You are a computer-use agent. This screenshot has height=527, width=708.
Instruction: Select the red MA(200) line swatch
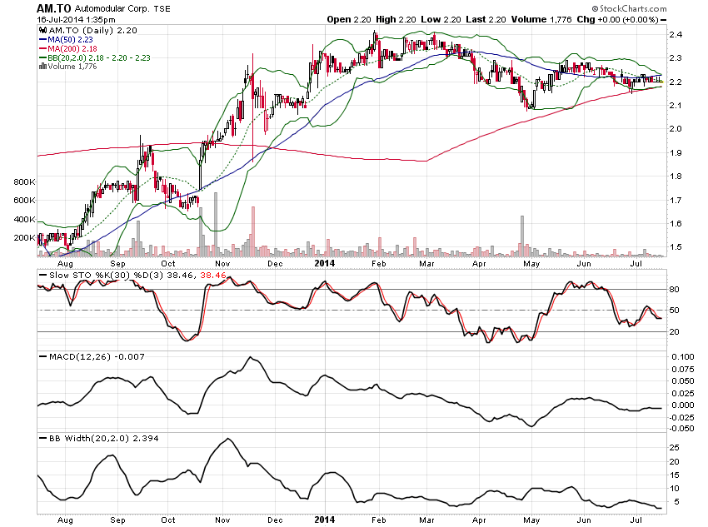point(42,49)
